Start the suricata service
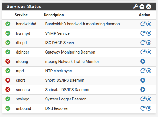Viewport: 158px width, 117px height. [143, 89]
